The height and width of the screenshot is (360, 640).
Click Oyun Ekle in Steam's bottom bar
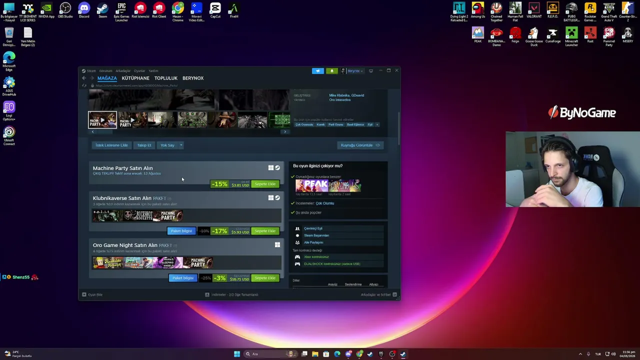pyautogui.click(x=92, y=294)
